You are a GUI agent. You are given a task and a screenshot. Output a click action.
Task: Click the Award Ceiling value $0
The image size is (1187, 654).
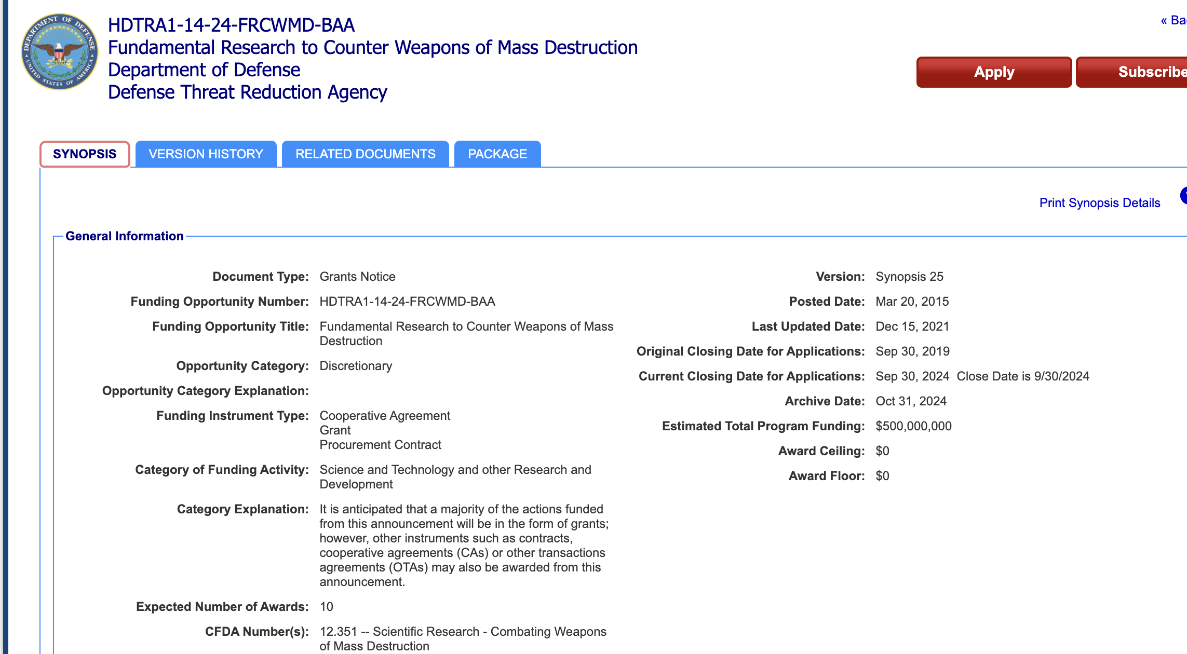click(882, 451)
